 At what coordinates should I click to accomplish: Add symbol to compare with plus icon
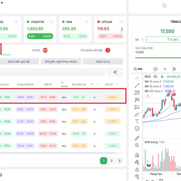click(x=155, y=69)
